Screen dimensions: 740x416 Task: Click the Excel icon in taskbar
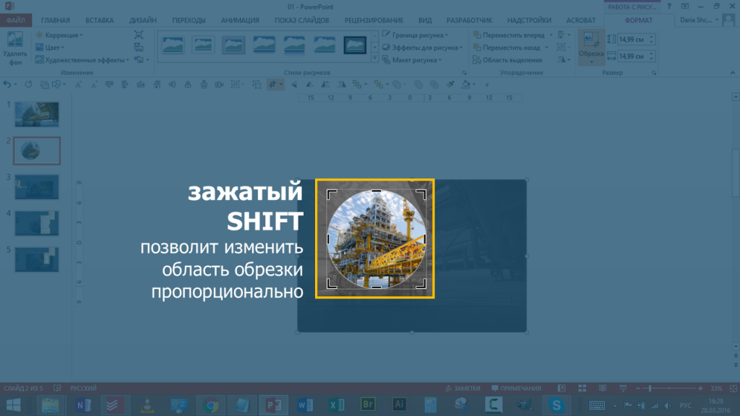335,404
